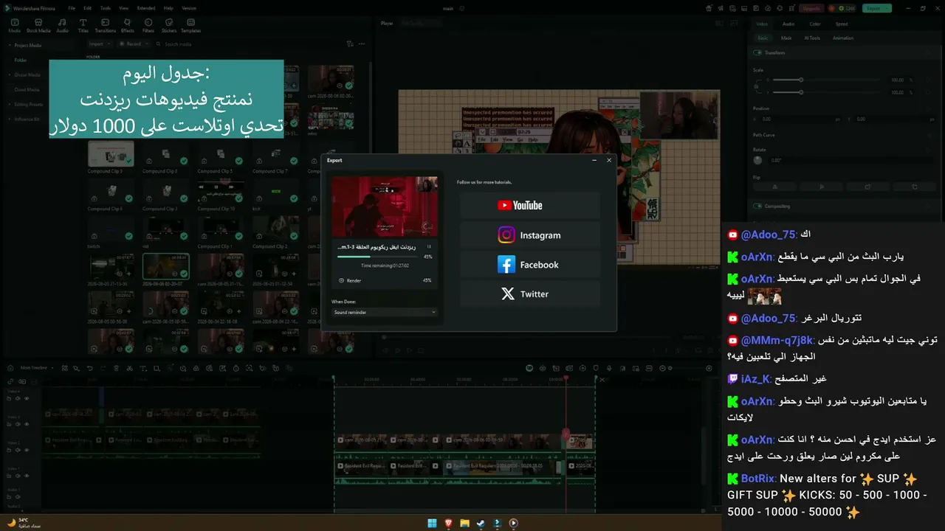Open the Templates tab

pos(190,26)
